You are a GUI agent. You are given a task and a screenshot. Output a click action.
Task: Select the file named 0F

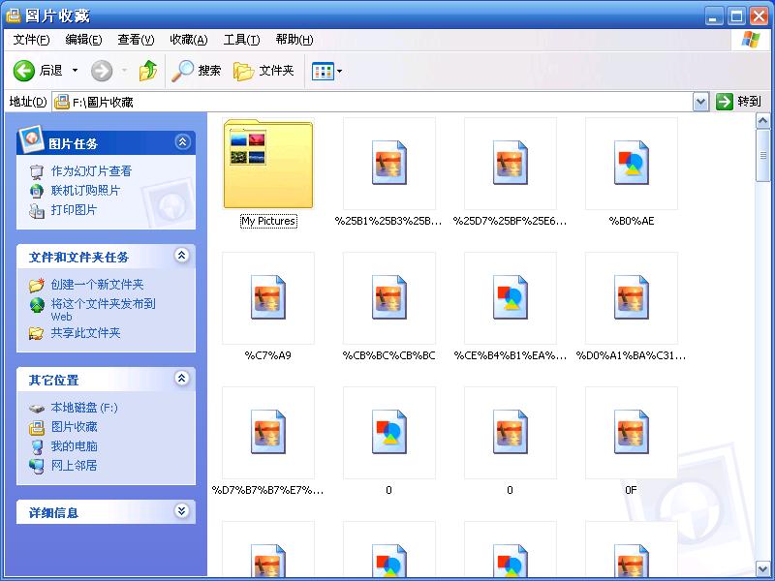tap(632, 433)
